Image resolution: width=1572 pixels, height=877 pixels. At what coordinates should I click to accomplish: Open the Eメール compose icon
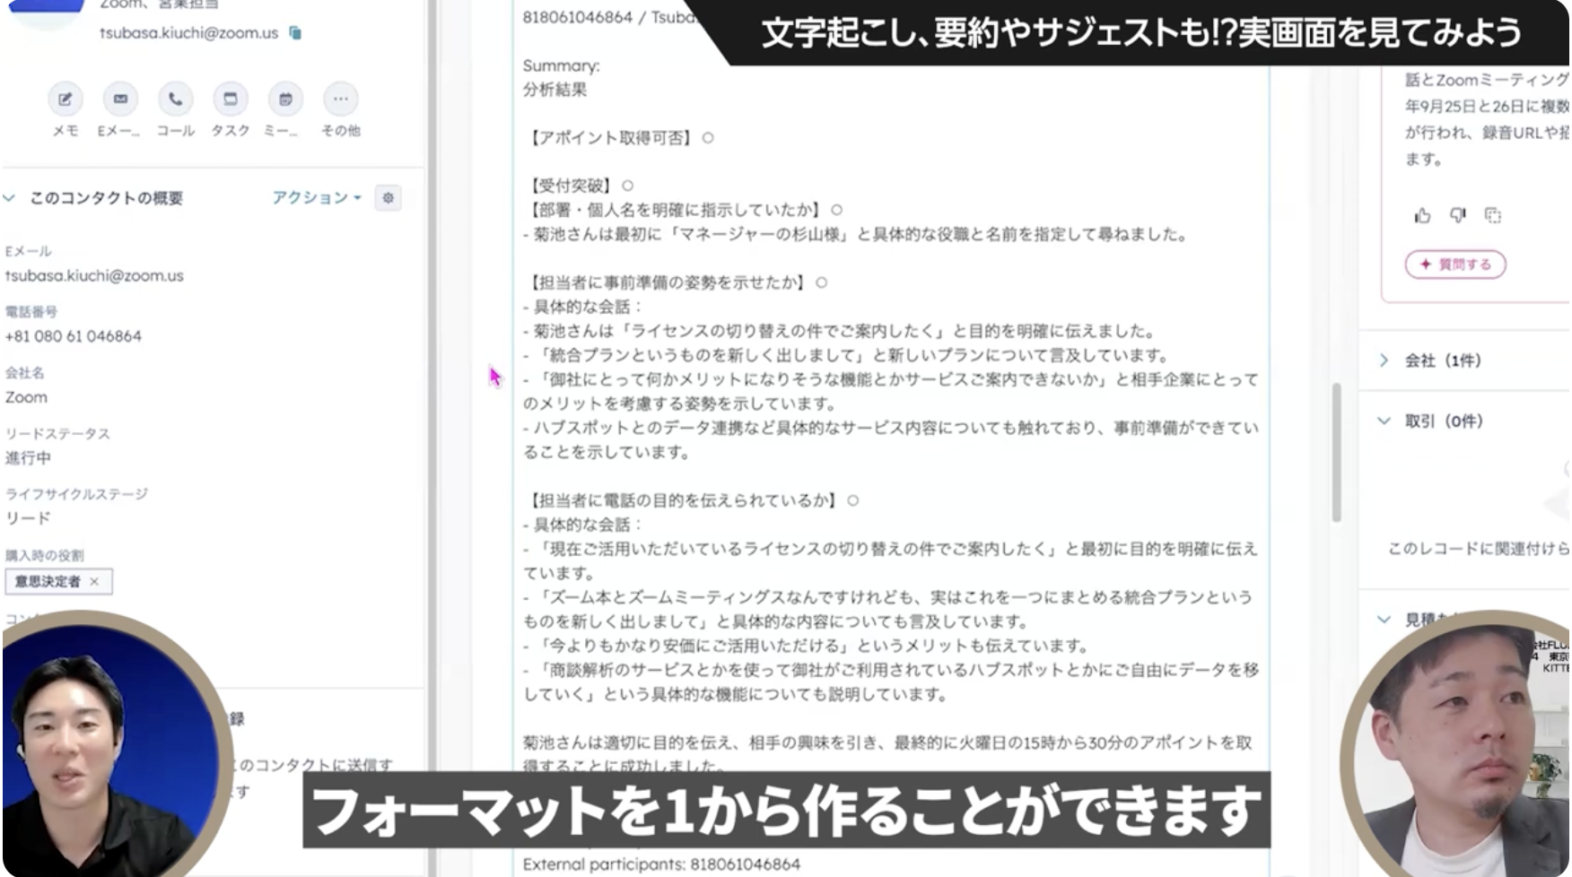pyautogui.click(x=120, y=100)
